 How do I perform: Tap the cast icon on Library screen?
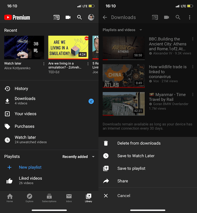[56, 17]
